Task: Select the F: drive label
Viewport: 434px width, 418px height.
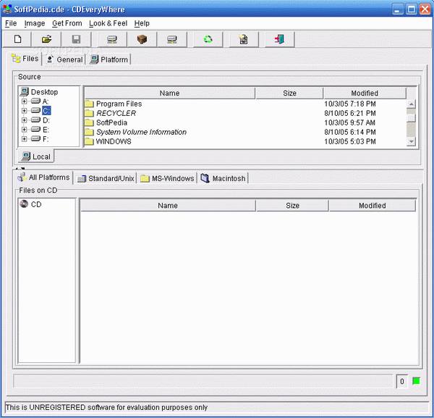Action: tap(46, 139)
